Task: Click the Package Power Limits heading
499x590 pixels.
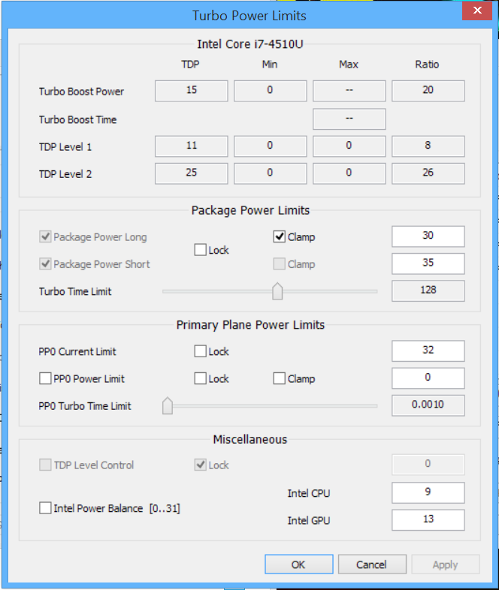Action: [x=250, y=210]
